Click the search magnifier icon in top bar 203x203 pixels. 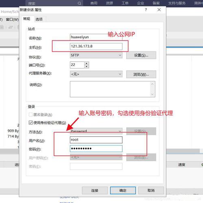(x=79, y=3)
